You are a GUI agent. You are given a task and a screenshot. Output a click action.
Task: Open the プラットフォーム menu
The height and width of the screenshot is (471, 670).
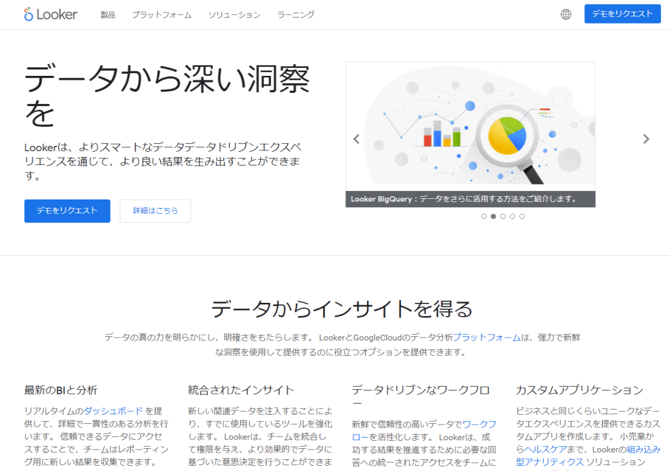click(162, 14)
